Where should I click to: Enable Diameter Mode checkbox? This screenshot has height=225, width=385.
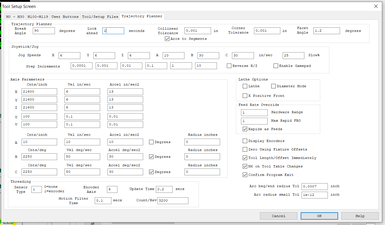[274, 86]
